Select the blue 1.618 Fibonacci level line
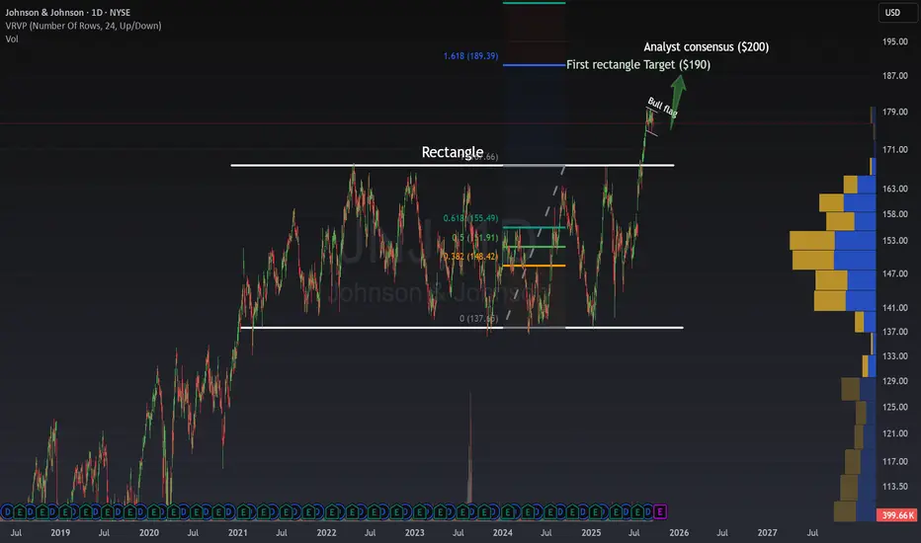 [x=534, y=65]
